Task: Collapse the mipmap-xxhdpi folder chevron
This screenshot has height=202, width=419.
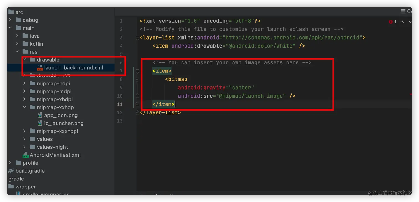Action: tap(25, 107)
